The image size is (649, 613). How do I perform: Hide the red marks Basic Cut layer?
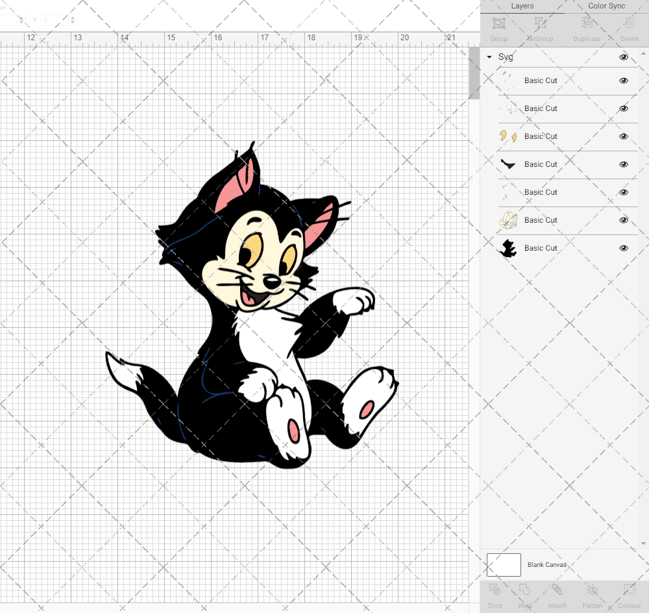pyautogui.click(x=624, y=81)
